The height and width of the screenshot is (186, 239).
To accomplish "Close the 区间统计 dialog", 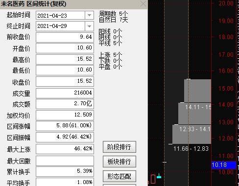I will pos(143,4).
